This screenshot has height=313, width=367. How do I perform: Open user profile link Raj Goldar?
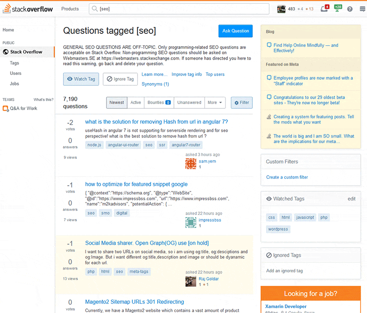(x=209, y=279)
